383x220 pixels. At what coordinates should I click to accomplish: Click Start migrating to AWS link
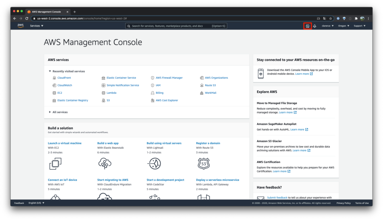pyautogui.click(x=113, y=180)
